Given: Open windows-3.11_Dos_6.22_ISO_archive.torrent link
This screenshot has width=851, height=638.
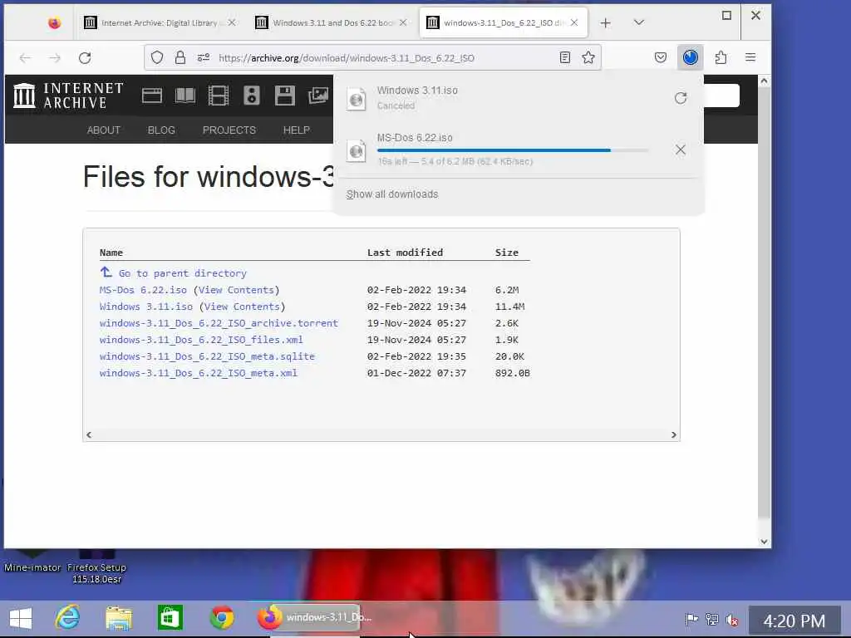Looking at the screenshot, I should click(219, 323).
